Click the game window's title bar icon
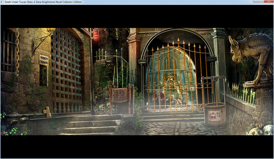 [2, 2]
